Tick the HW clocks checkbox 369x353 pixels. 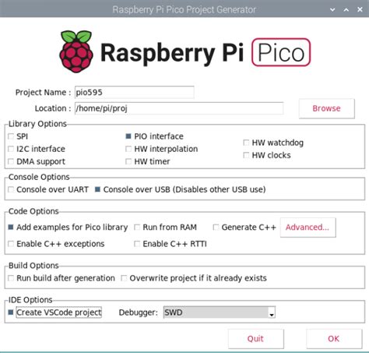point(246,155)
